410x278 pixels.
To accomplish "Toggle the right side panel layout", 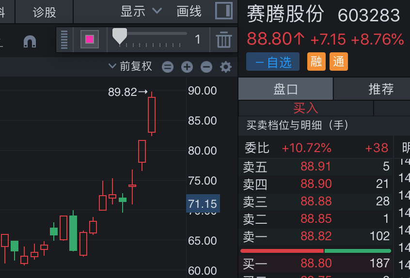I will click(223, 11).
